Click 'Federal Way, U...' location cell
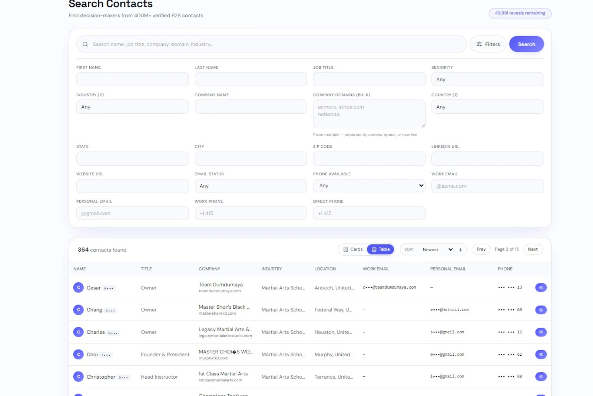 [x=333, y=310]
